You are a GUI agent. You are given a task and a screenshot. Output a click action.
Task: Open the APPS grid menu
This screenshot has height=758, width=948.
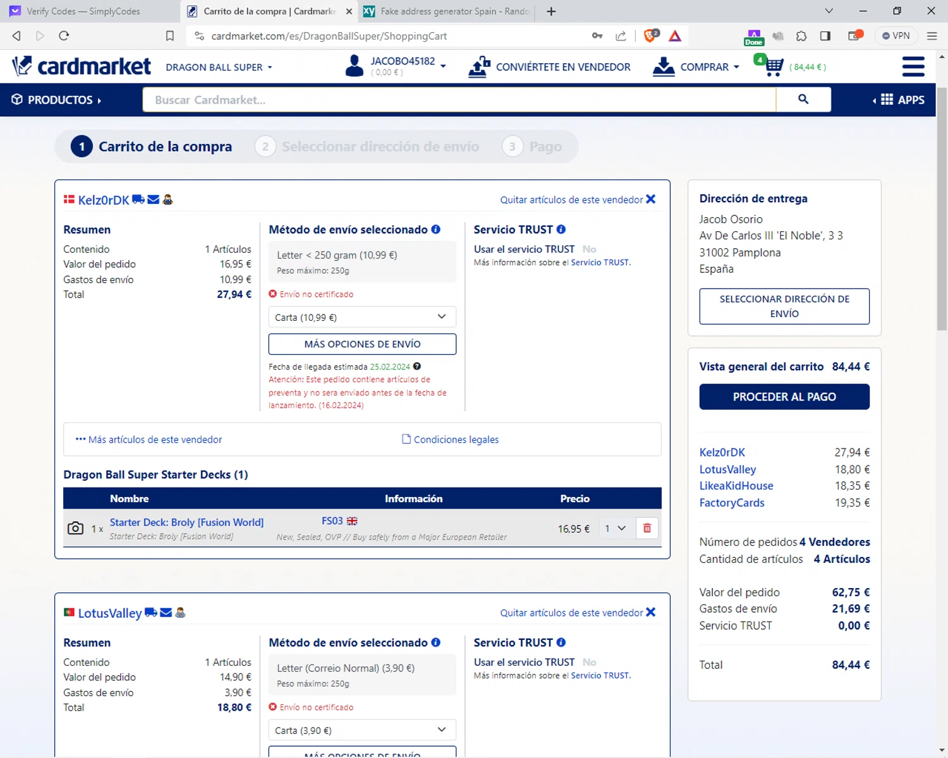[899, 100]
